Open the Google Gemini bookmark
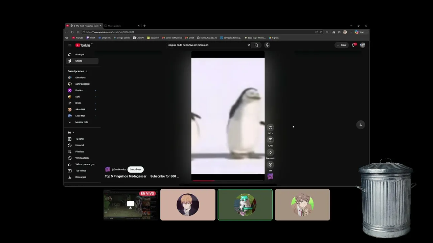 [122, 38]
